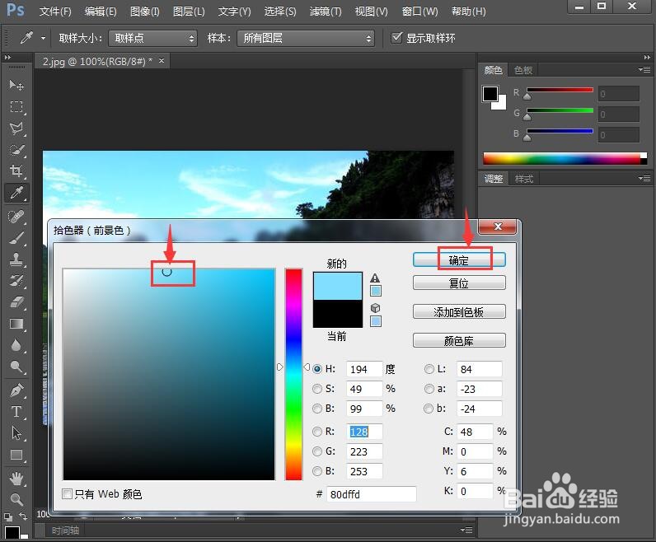Viewport: 656px width, 542px height.
Task: Select the R red radio button
Action: tap(317, 432)
